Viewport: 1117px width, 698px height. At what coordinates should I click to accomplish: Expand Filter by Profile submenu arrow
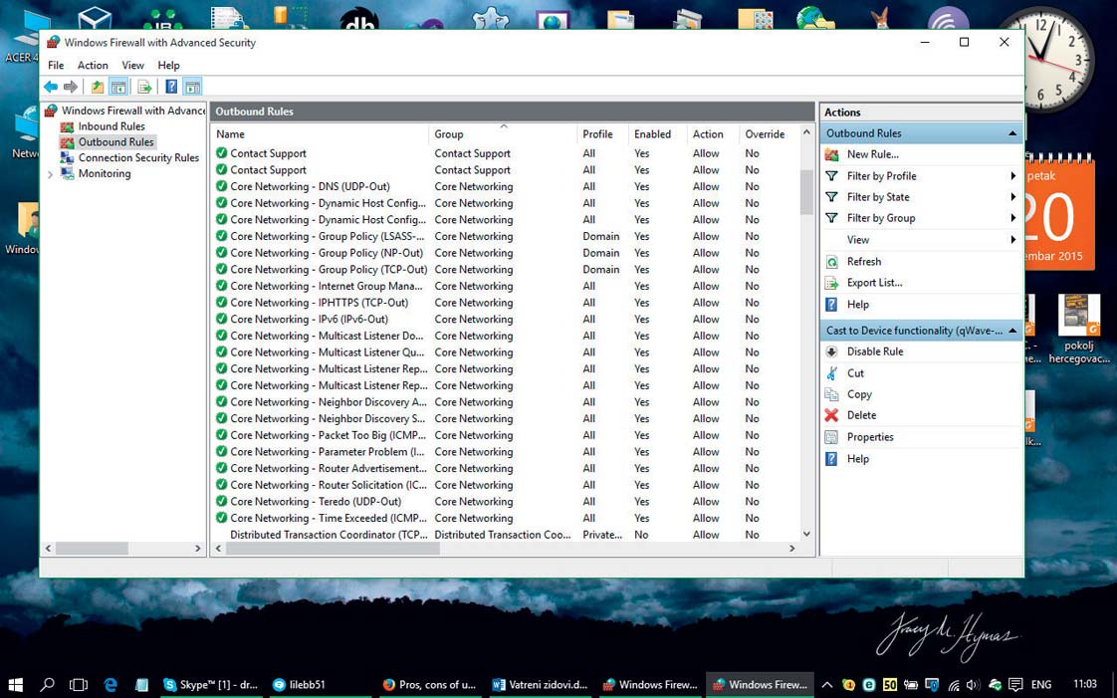point(1012,176)
